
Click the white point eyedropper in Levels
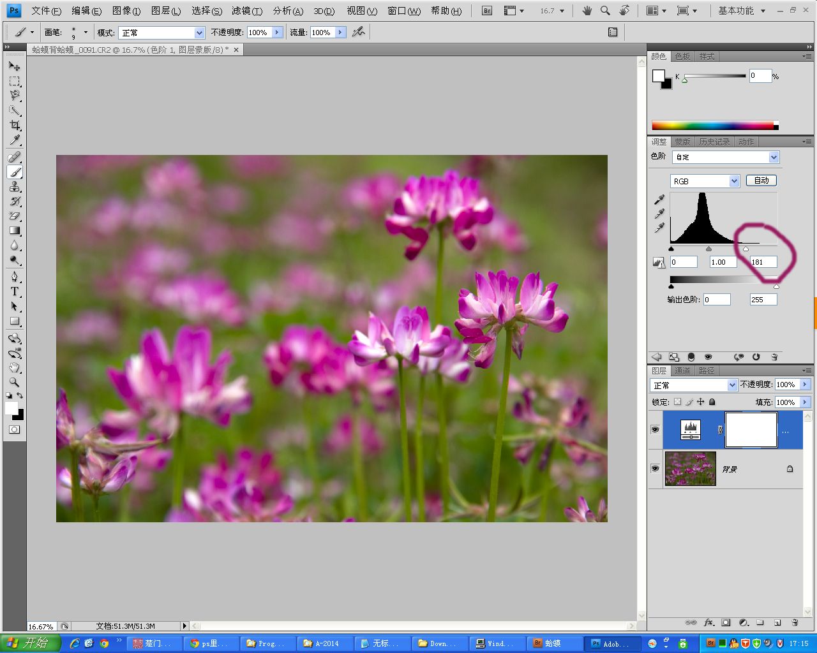[659, 228]
